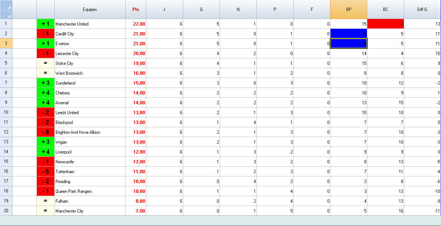Screen dimensions: 441x226
Task: Click the 15,00 points cell of Sunderland
Action: pyautogui.click(x=136, y=83)
